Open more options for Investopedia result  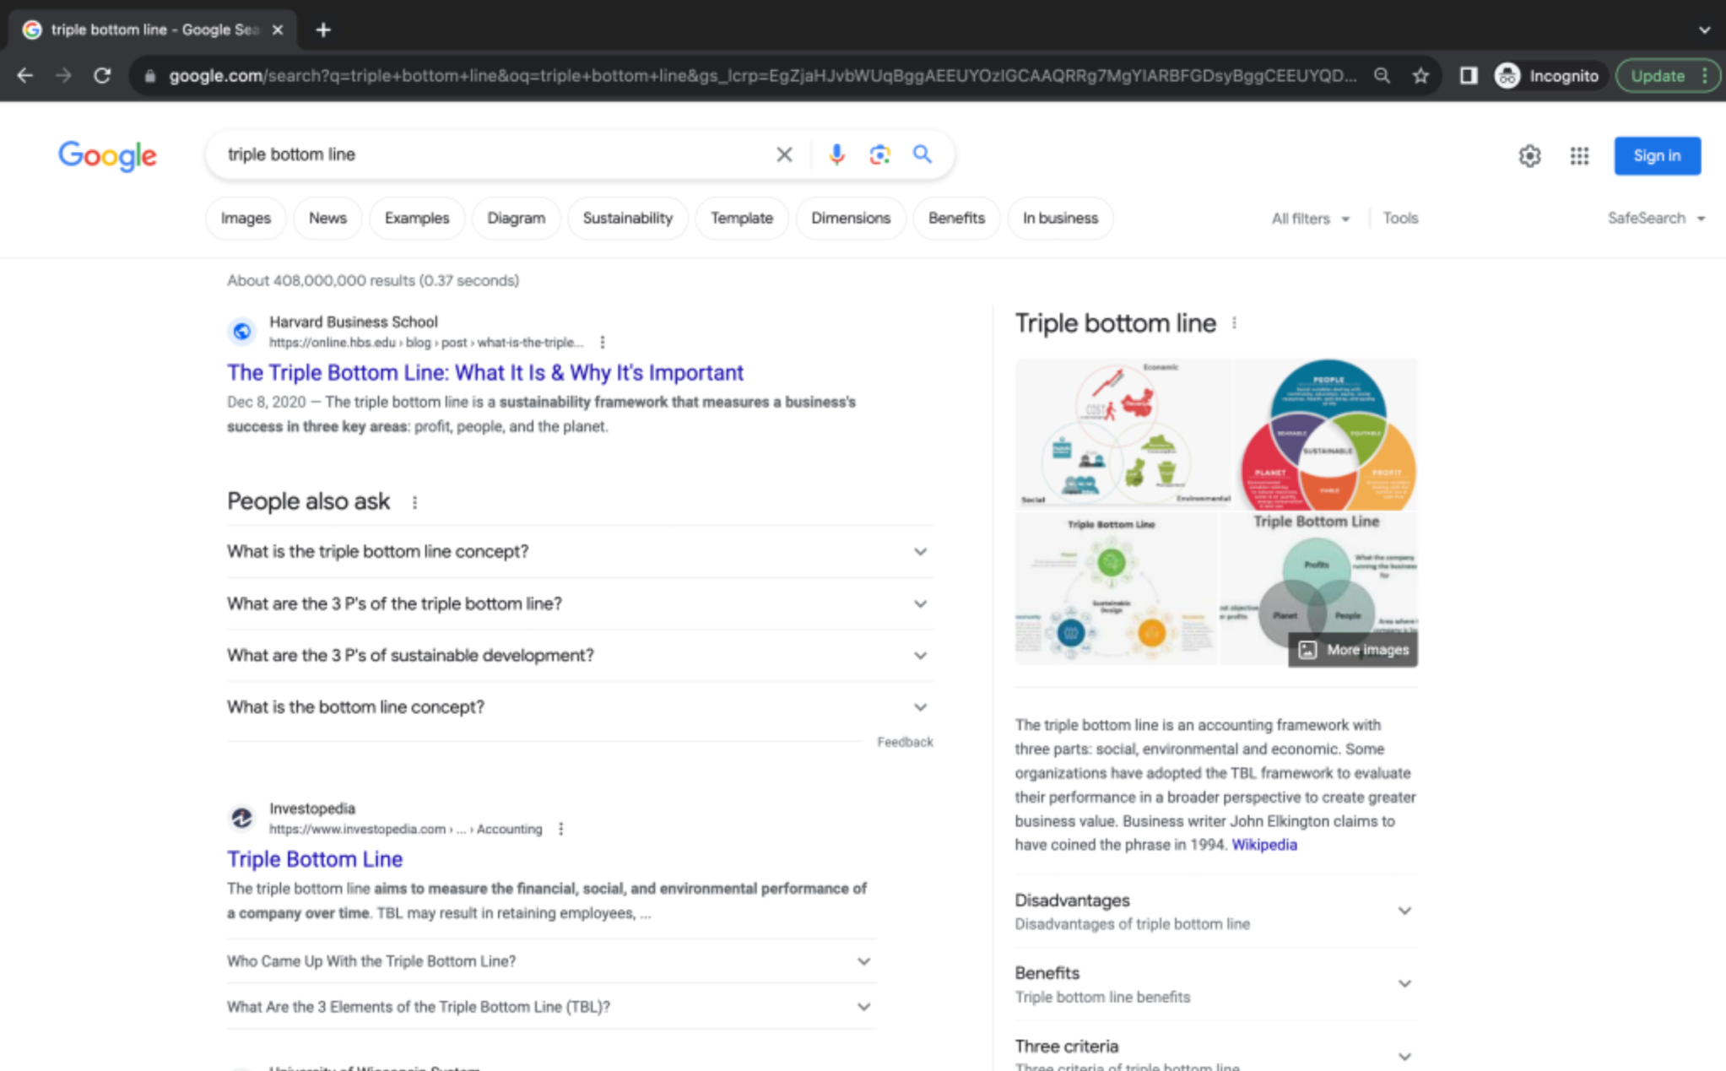point(561,830)
